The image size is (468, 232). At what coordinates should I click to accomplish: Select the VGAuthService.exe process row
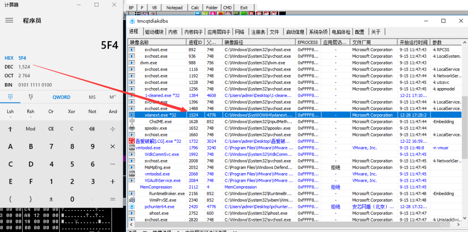[x=295, y=181]
